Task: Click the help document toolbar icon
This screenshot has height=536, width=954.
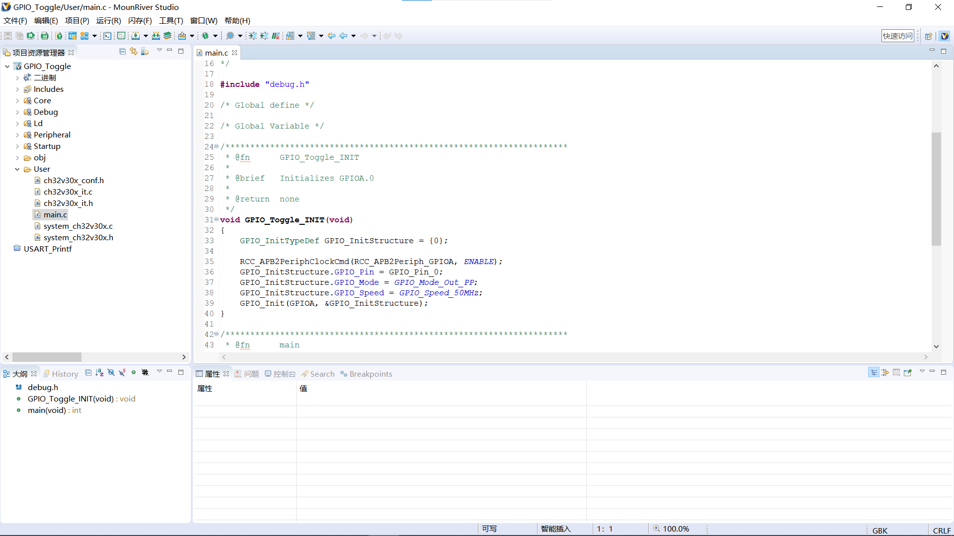Action: (x=59, y=36)
